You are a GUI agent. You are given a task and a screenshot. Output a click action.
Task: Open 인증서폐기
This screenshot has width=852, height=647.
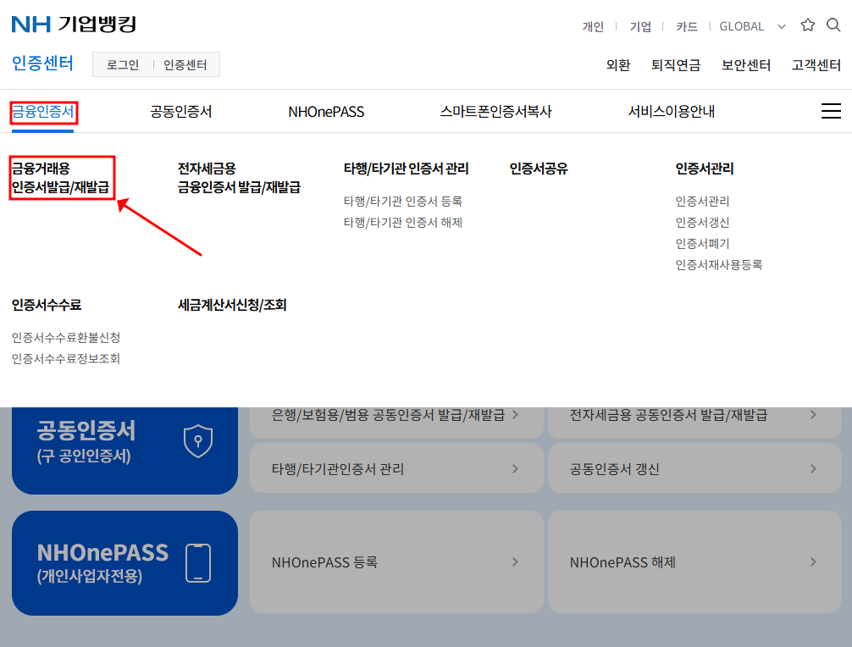pos(702,243)
